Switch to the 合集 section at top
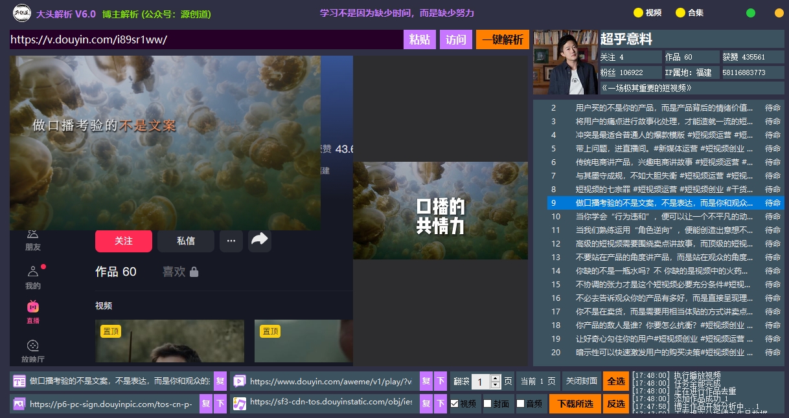This screenshot has height=418, width=789. pos(688,12)
